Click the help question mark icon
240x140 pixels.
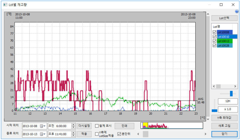tap(237, 12)
